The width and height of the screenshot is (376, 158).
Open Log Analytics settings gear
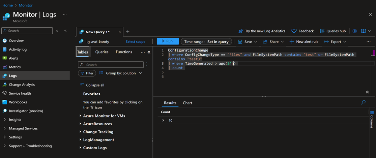355,31
